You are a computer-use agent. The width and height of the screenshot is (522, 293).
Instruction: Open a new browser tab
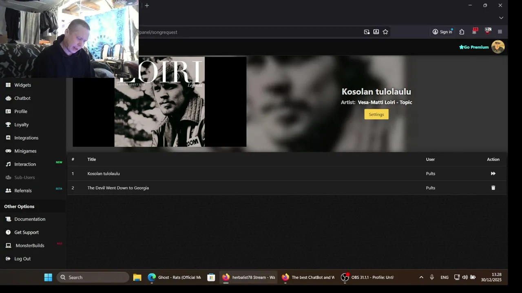(147, 5)
